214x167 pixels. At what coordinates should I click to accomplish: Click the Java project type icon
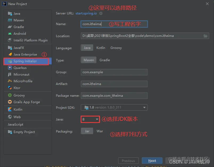click(10, 13)
